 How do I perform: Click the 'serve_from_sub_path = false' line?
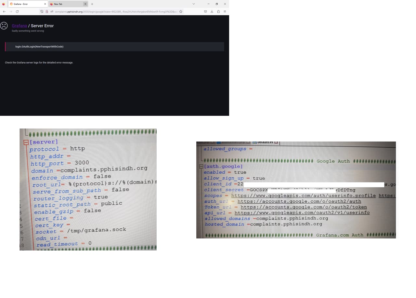point(81,191)
